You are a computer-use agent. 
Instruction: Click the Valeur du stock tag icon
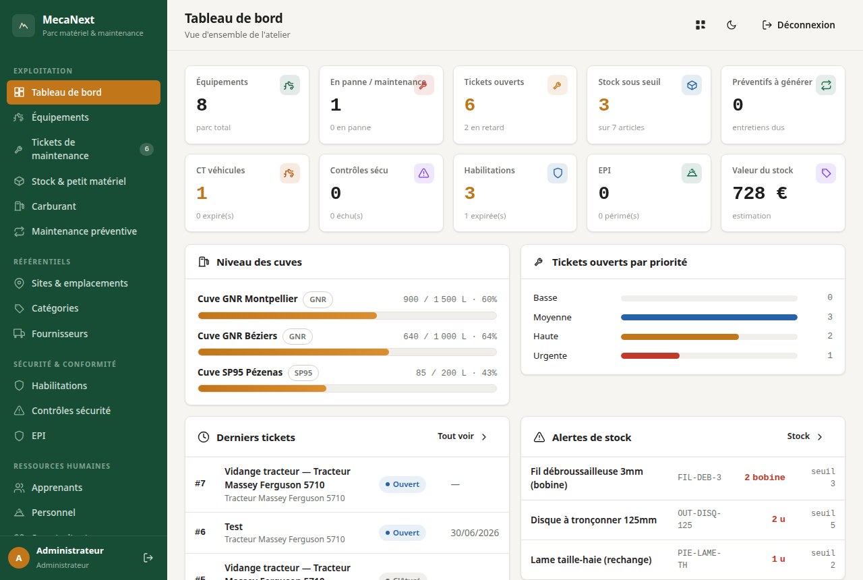pos(826,173)
